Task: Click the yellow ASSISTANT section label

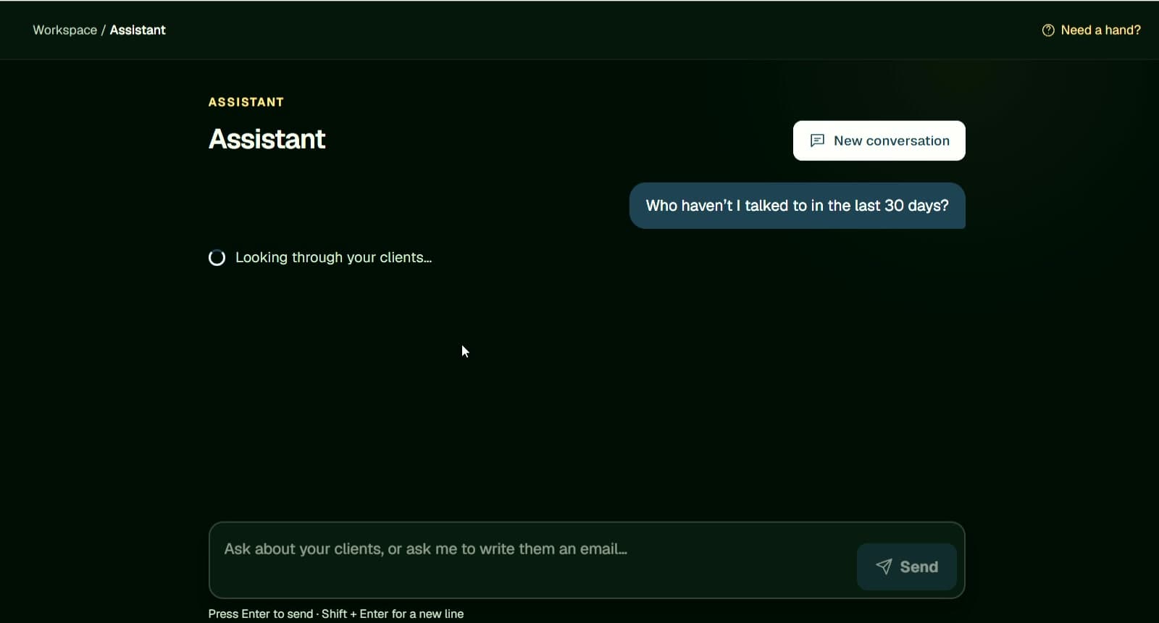Action: click(x=246, y=102)
